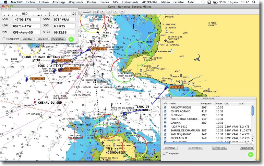Image resolution: width=264 pixels, height=166 pixels.
Task: Click the Wi-Fi status icon in menu bar
Action: pyautogui.click(x=203, y=2)
